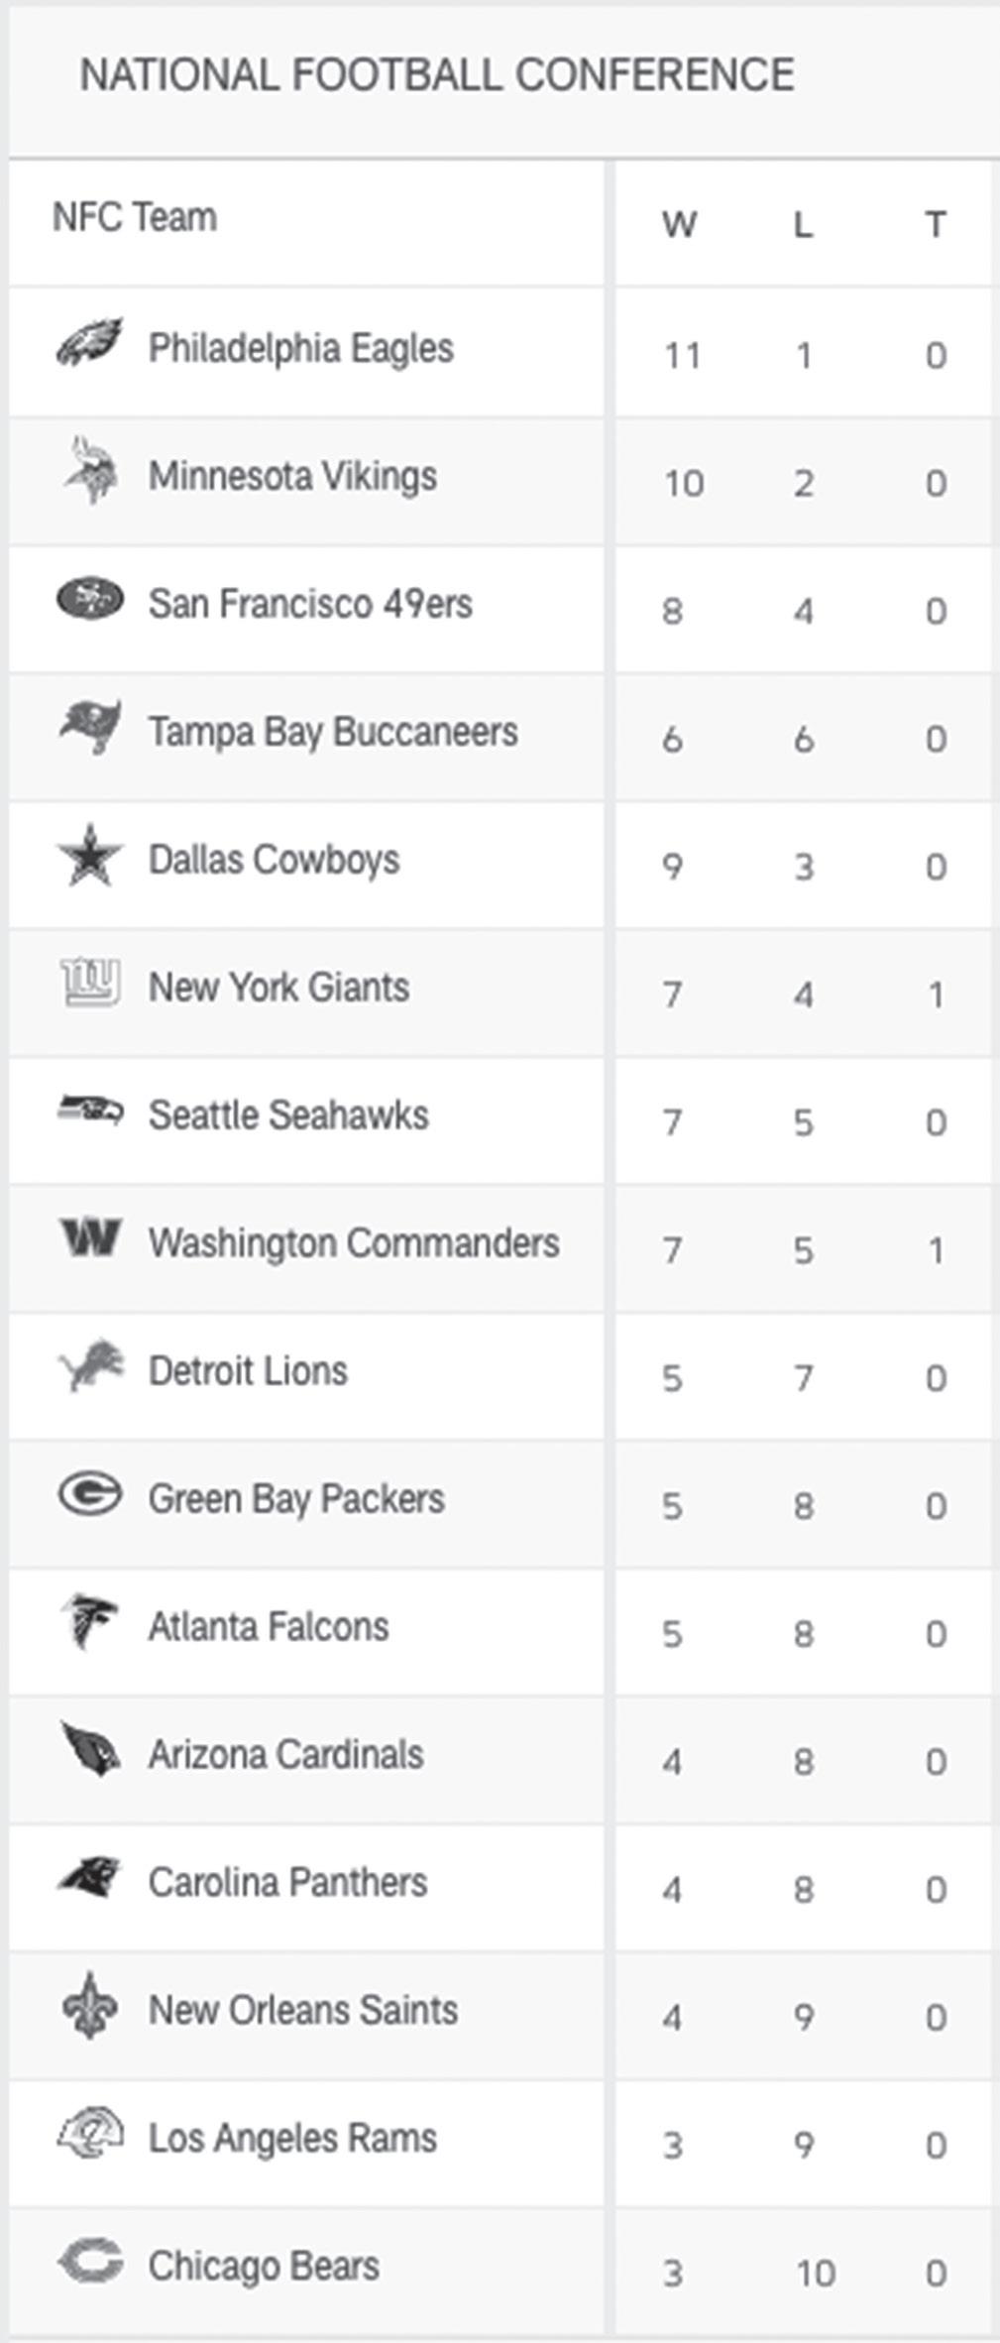Click the Seattle Seahawks logo icon

click(89, 1111)
